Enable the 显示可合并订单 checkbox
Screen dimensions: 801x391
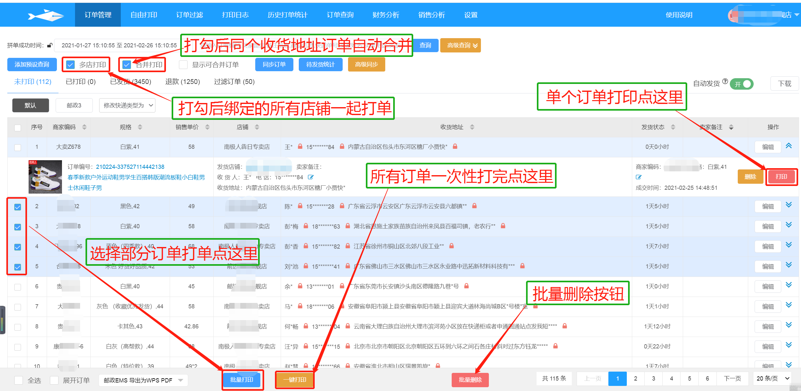[183, 65]
